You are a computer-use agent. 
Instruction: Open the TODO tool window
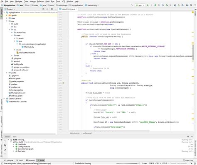coord(20,160)
